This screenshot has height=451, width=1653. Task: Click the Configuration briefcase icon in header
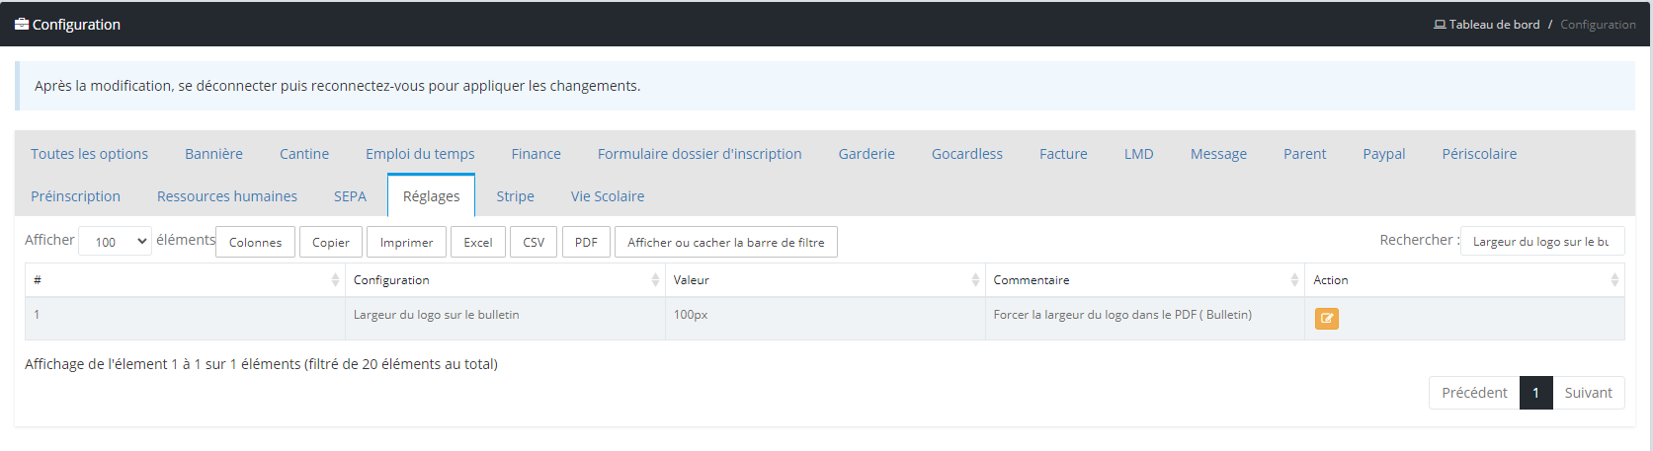click(22, 24)
